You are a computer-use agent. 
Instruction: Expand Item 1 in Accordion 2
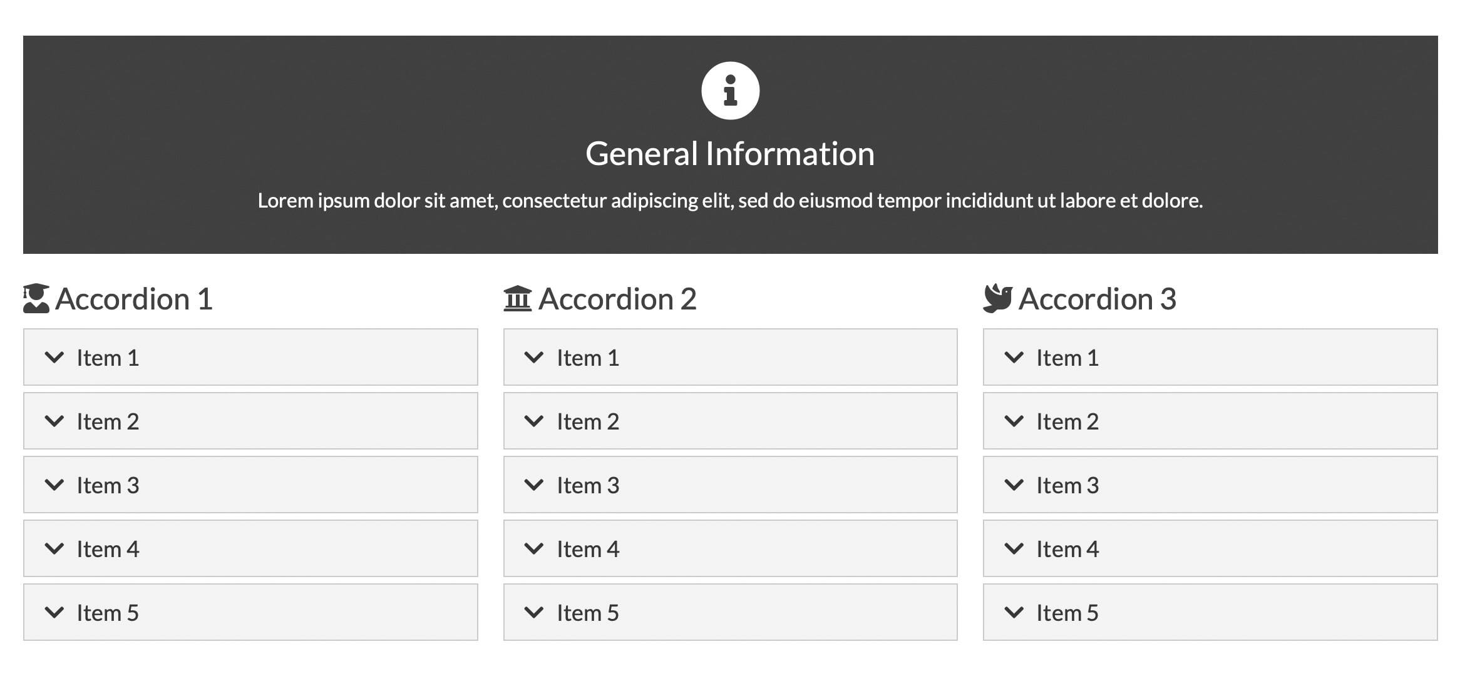[x=730, y=358]
